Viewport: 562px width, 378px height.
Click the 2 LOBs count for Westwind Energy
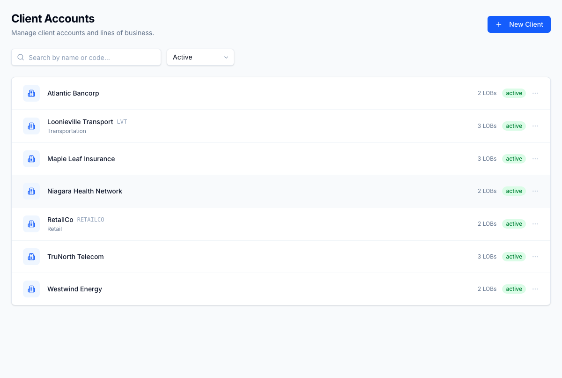coord(487,289)
